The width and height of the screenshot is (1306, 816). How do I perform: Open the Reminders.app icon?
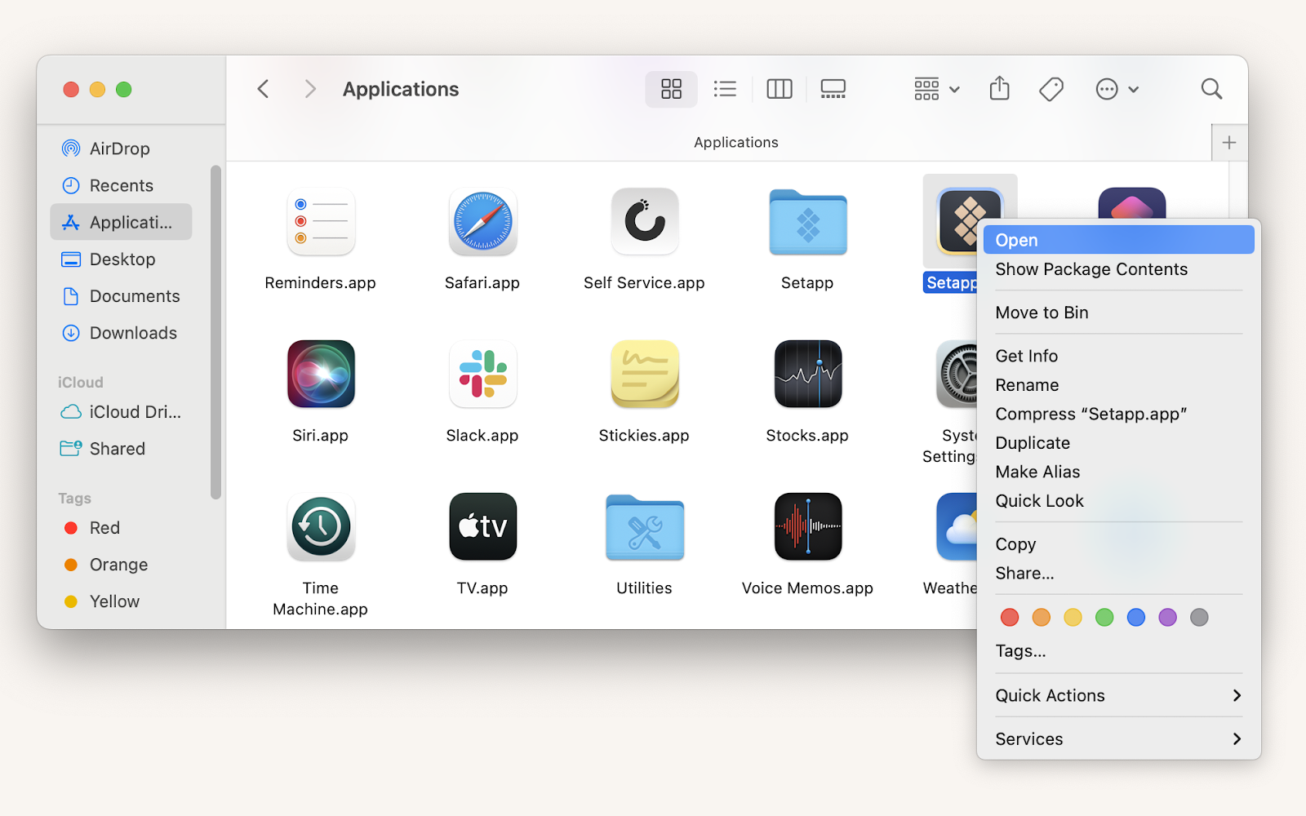click(x=321, y=222)
